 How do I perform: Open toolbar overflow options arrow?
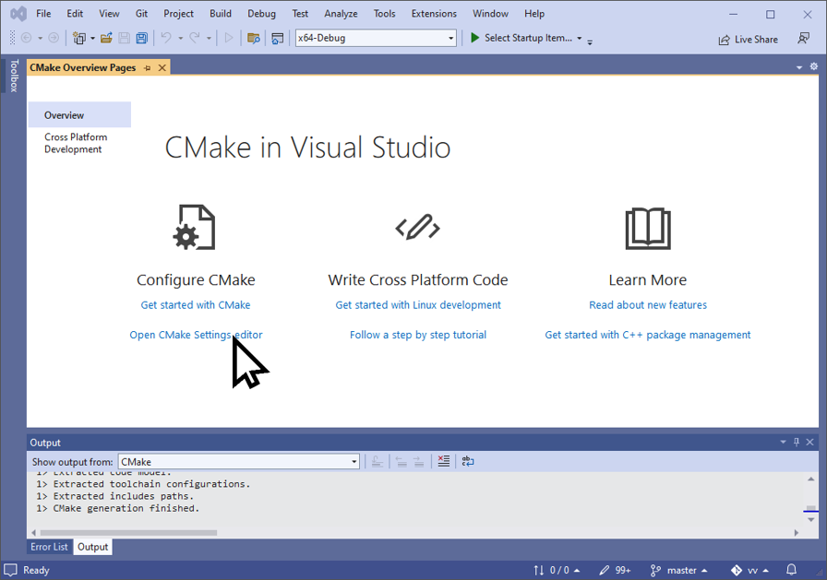590,41
